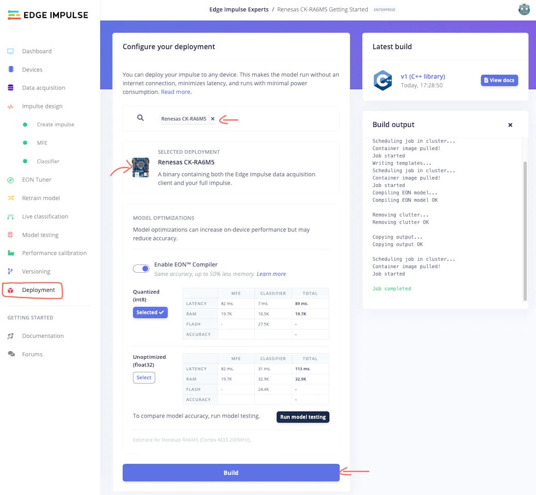This screenshot has width=536, height=495.
Task: Click the Retrain model shuffle icon
Action: coord(11,198)
